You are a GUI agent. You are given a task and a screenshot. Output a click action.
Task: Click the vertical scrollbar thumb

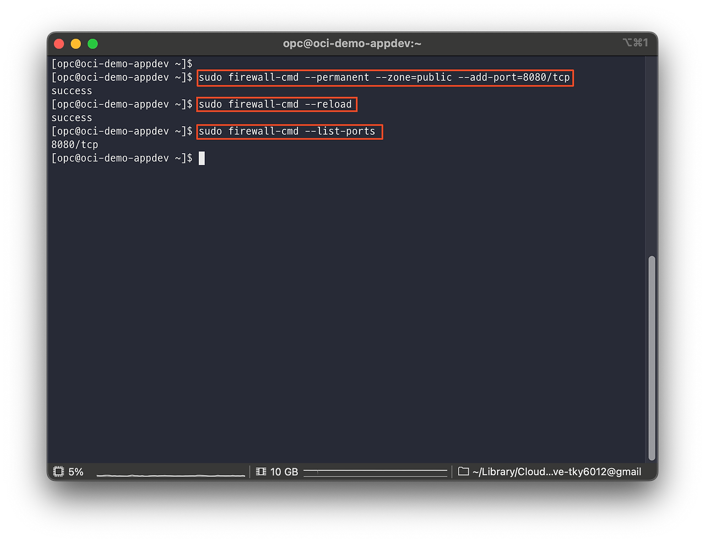click(x=652, y=358)
